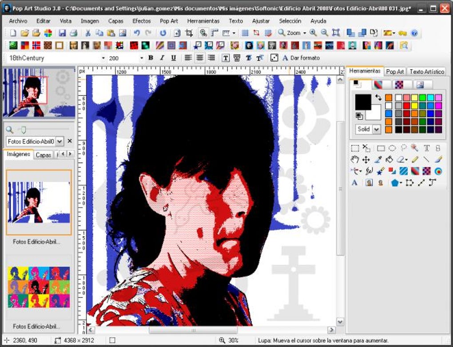Open the Zoom dropdown in toolbar

coord(305,33)
